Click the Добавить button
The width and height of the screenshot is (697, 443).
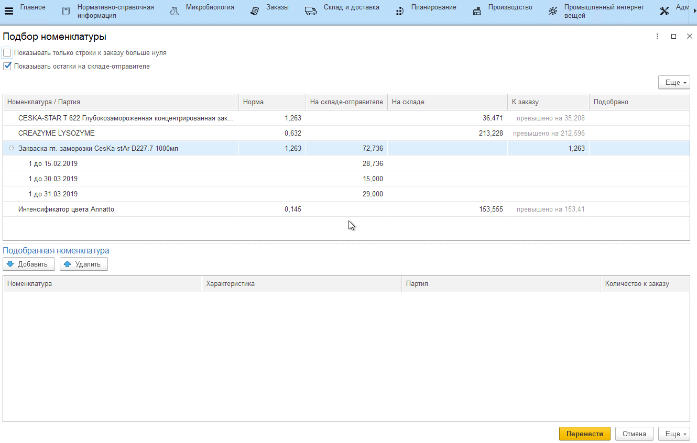(x=29, y=264)
